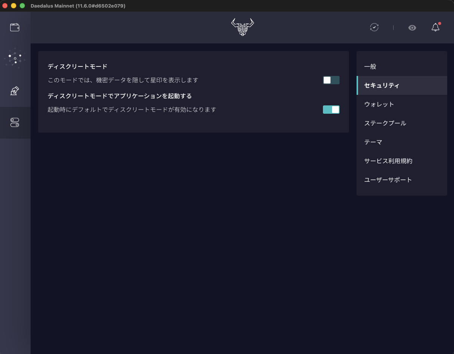Open the テーマ settings tab

click(402, 142)
